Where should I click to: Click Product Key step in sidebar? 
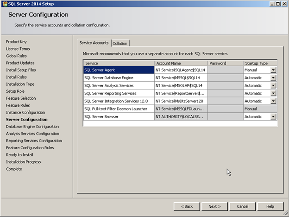coord(16,42)
